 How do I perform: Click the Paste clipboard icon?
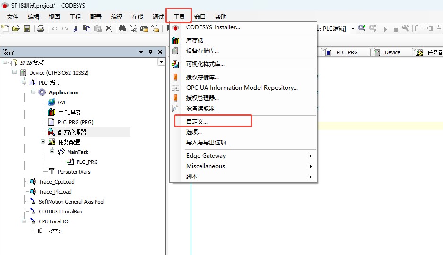[98, 28]
